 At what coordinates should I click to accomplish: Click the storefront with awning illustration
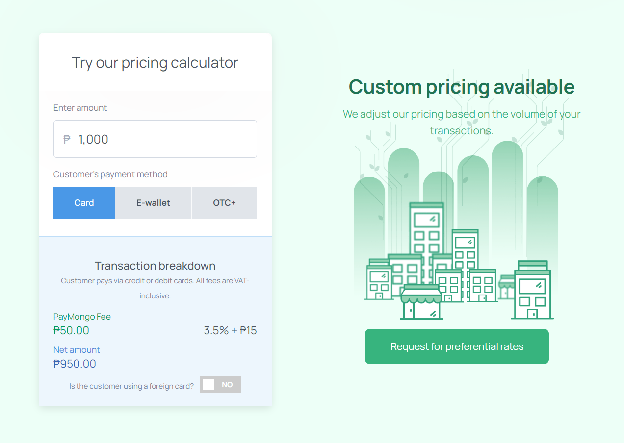tap(421, 301)
